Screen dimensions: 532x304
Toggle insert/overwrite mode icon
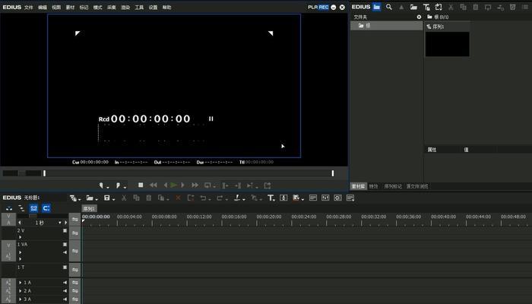point(9,208)
